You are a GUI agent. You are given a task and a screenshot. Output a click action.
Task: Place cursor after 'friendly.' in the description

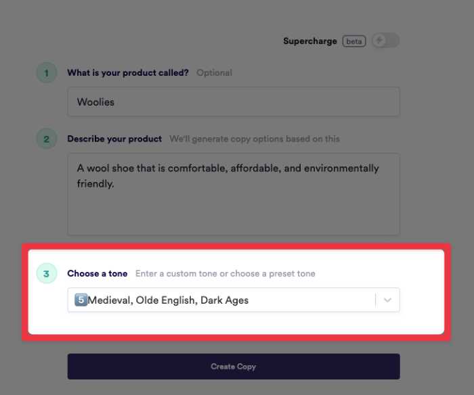[114, 183]
